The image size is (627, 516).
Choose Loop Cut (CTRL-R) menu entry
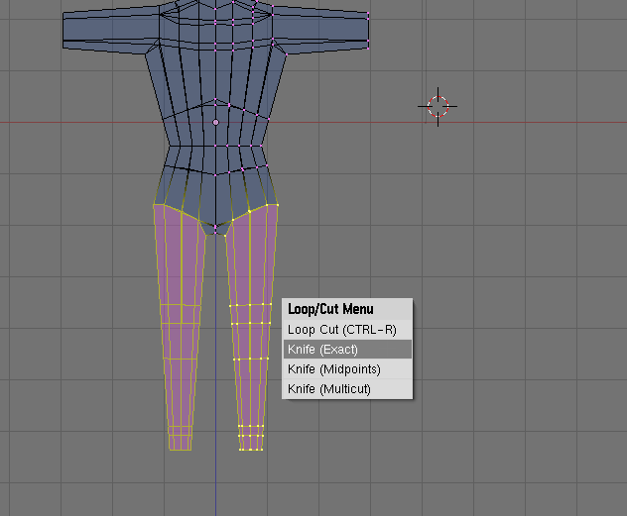pos(347,330)
